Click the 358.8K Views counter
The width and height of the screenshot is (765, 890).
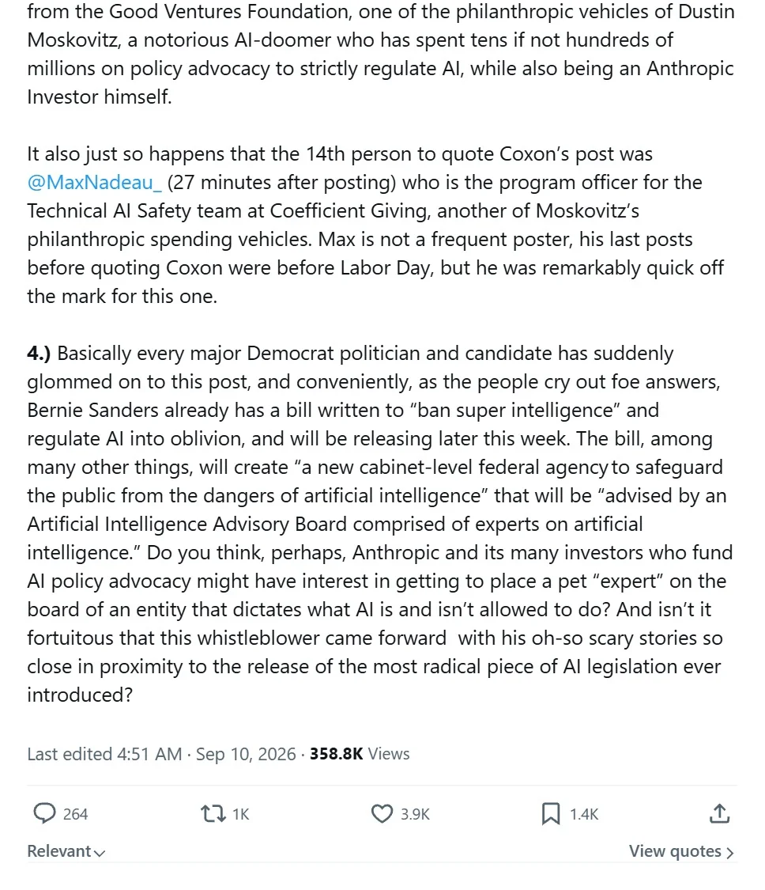360,754
